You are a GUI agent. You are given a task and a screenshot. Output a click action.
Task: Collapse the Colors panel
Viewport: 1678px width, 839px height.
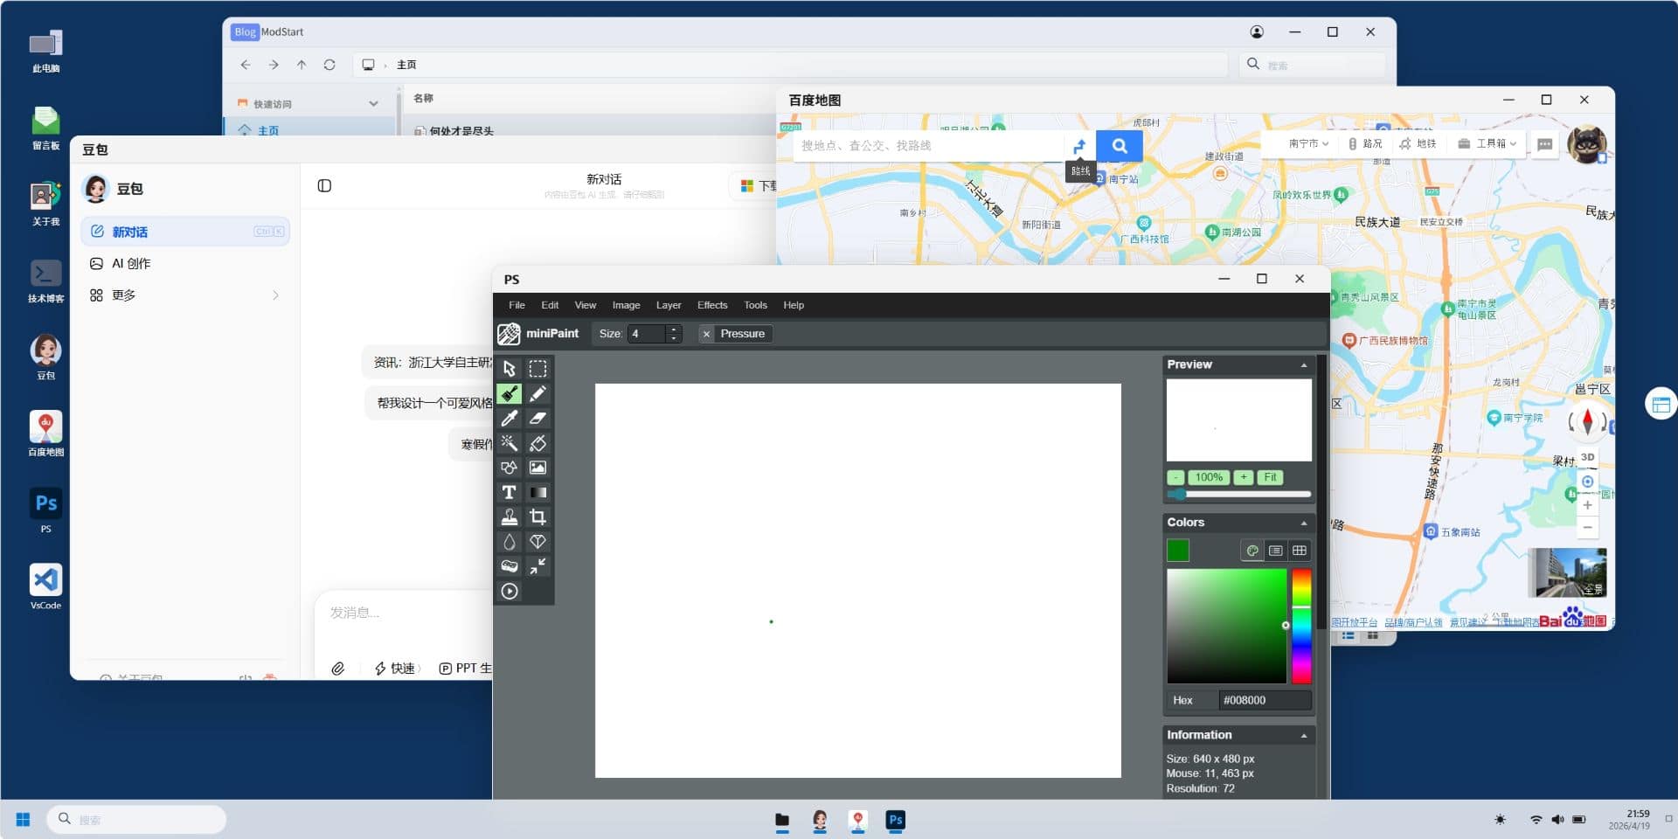click(x=1303, y=523)
